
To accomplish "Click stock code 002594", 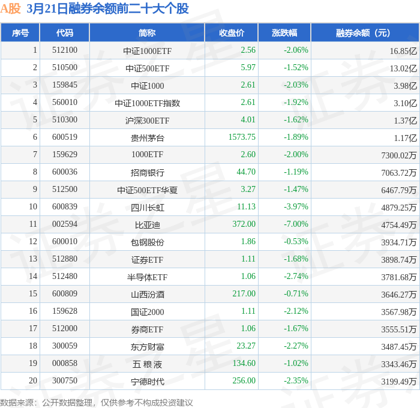I will pyautogui.click(x=65, y=224).
